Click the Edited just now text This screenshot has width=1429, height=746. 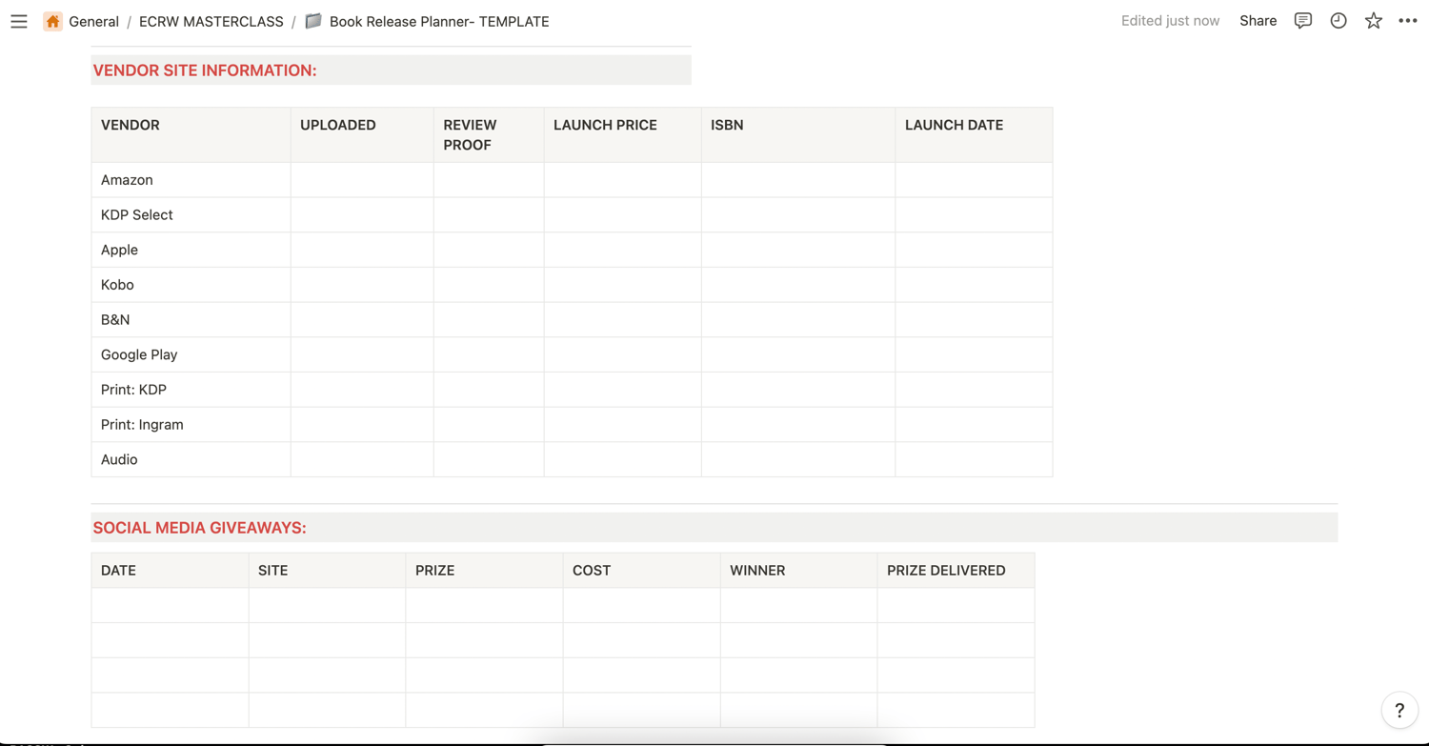1170,21
